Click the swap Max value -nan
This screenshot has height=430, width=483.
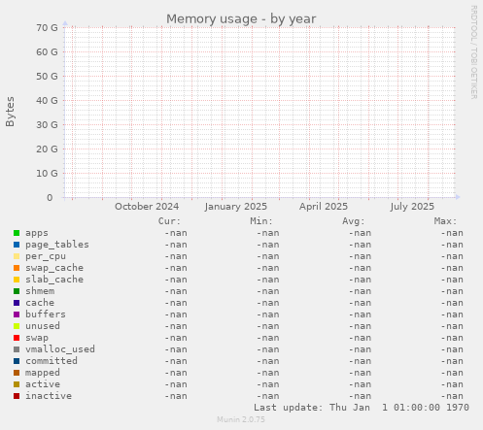[x=452, y=338]
